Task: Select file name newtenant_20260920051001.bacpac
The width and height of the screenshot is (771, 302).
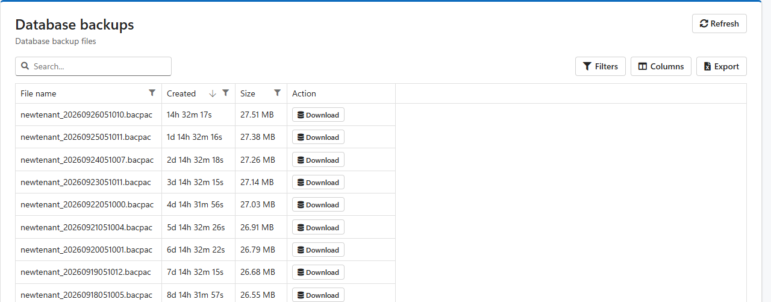Action: 87,250
